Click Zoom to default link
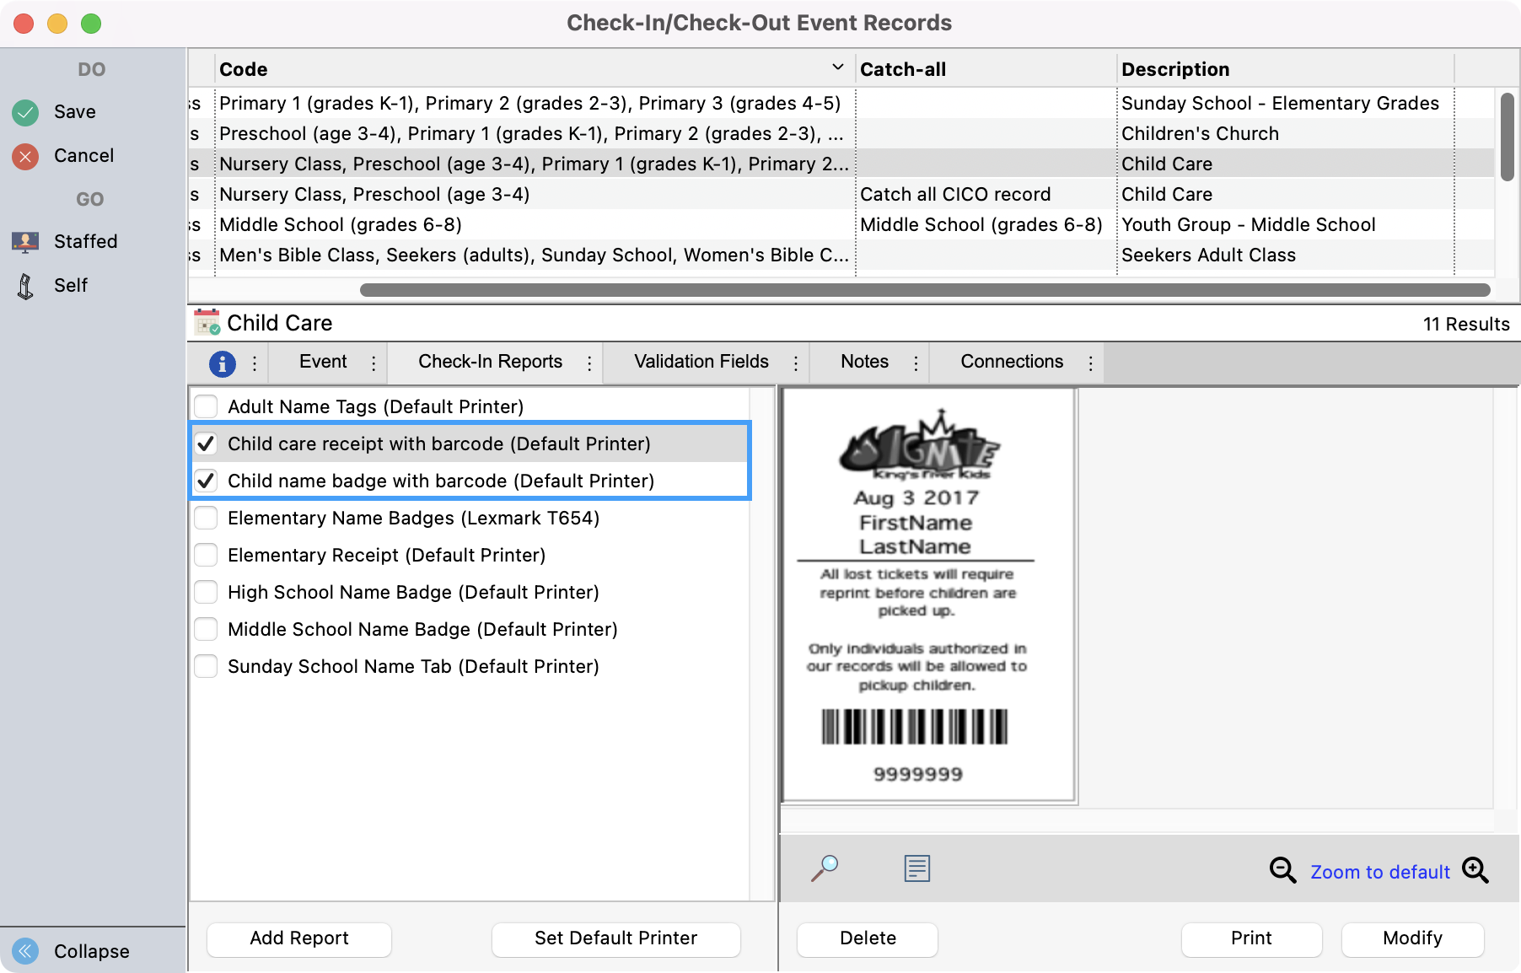 click(x=1380, y=872)
